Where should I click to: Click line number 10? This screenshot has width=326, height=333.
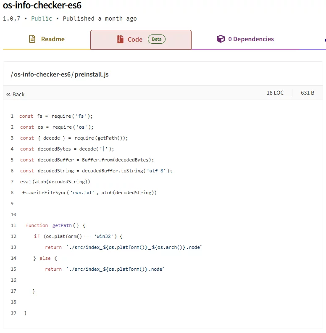[x=13, y=214]
